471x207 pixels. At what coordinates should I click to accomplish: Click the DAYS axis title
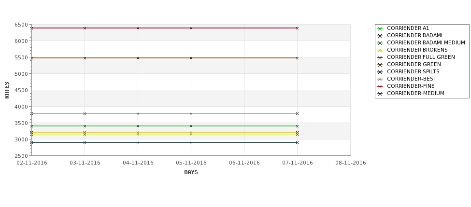point(191,173)
